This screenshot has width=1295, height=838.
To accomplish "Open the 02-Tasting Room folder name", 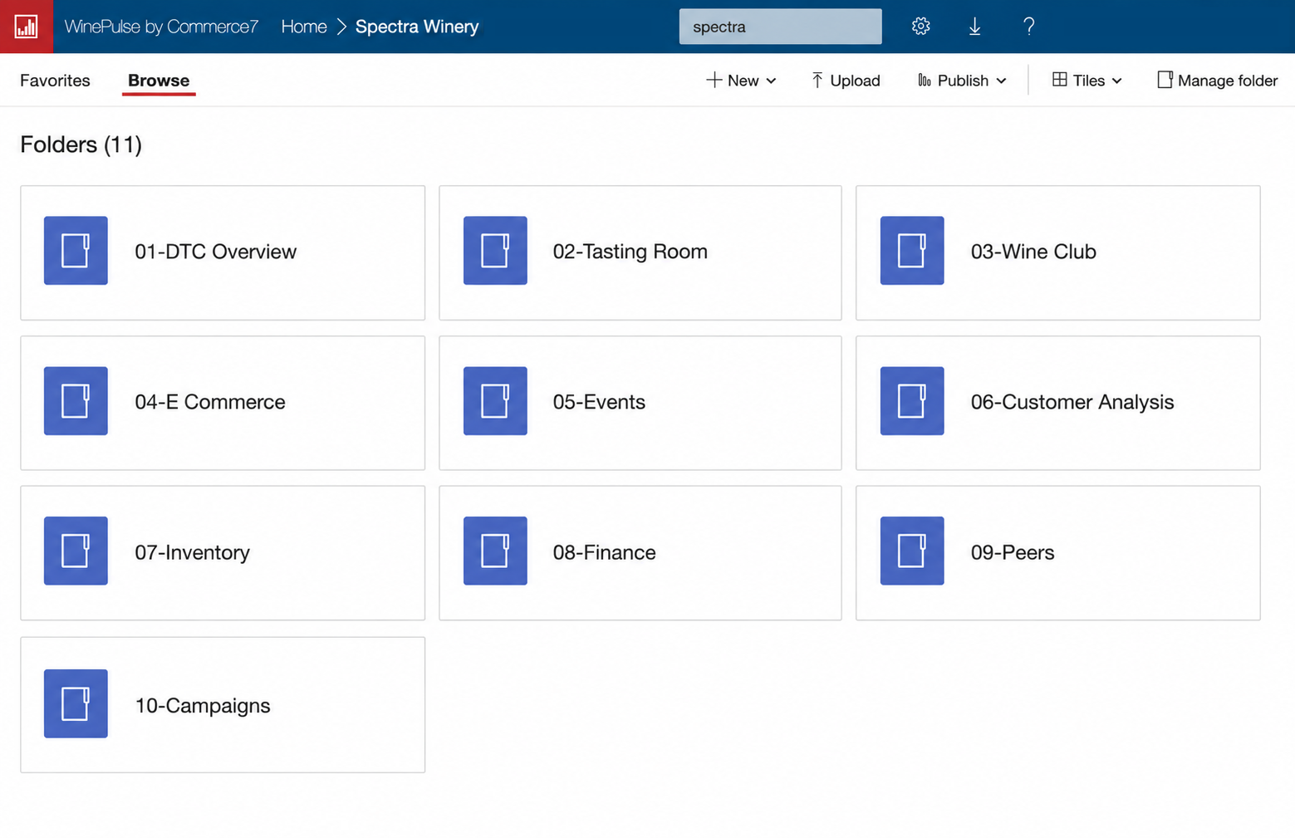I will click(x=630, y=252).
